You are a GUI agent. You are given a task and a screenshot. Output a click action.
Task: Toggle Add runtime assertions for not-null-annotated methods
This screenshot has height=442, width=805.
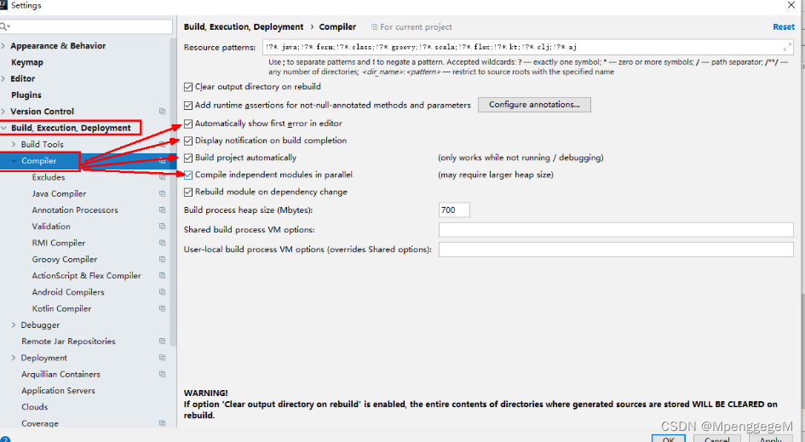click(188, 106)
